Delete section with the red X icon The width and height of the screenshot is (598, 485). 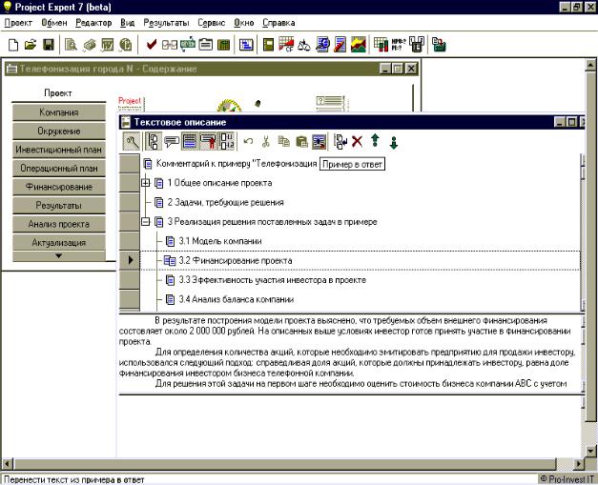tap(357, 142)
